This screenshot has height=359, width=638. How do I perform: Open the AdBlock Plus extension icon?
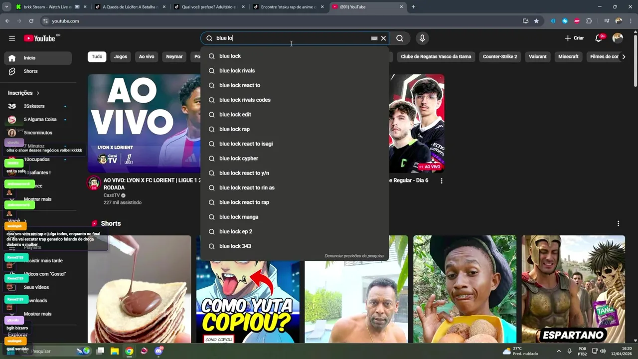coord(577,21)
